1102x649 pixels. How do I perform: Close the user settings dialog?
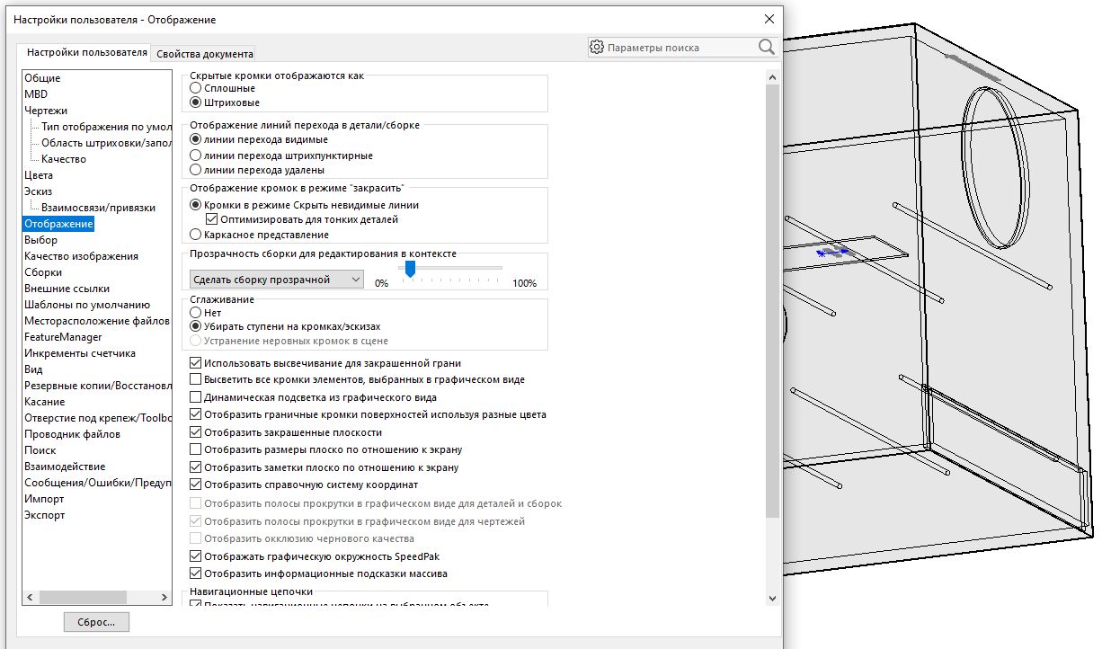(769, 19)
